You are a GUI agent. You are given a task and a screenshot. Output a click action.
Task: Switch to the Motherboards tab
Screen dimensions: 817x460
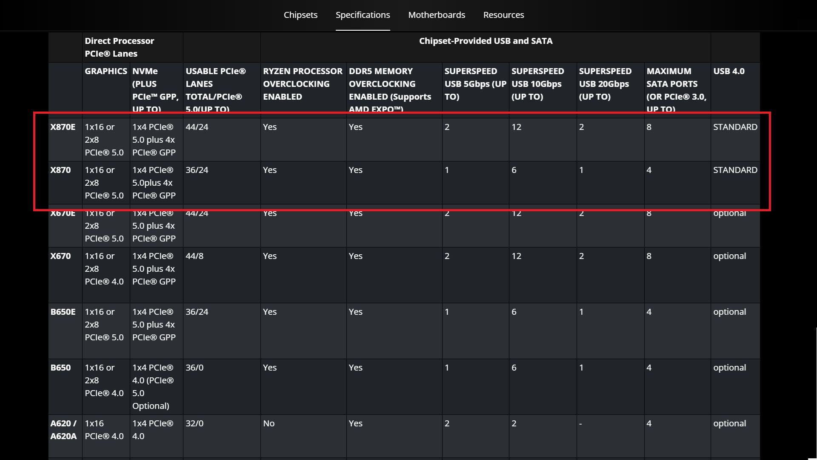coord(437,15)
